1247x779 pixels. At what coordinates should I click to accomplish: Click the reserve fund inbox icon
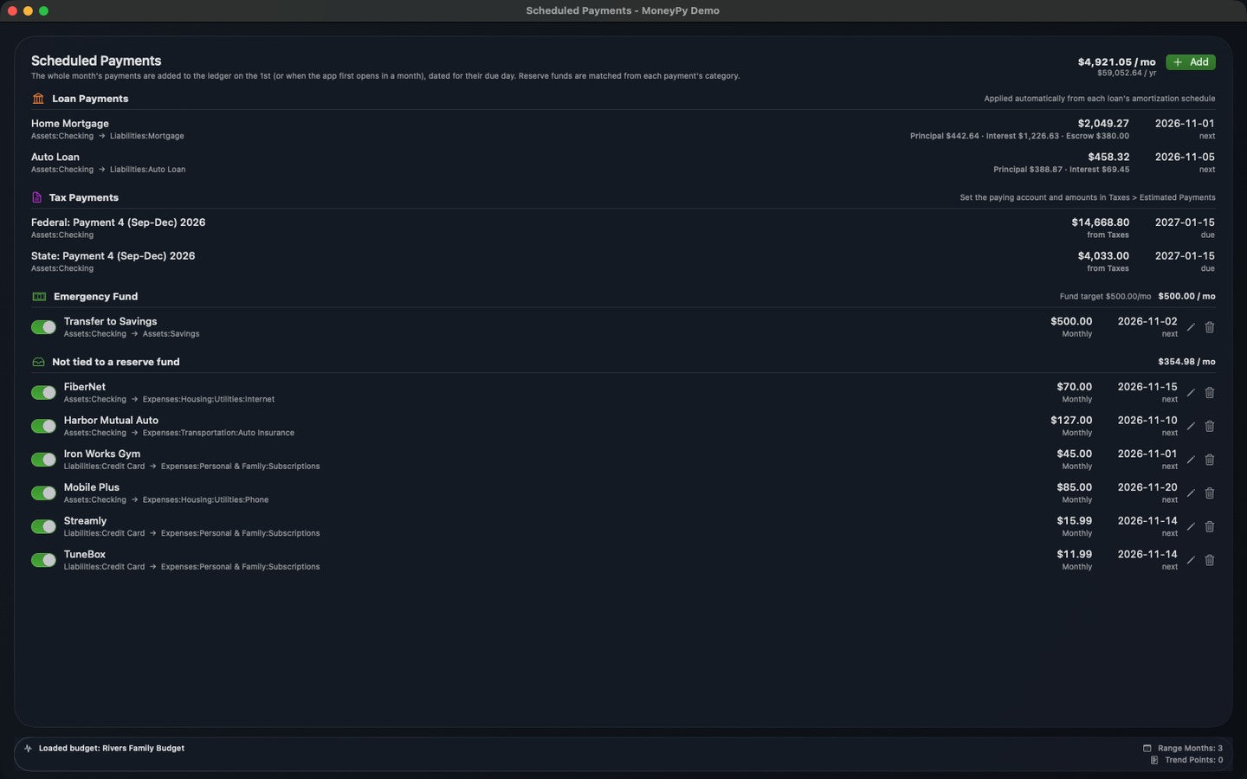pyautogui.click(x=38, y=362)
